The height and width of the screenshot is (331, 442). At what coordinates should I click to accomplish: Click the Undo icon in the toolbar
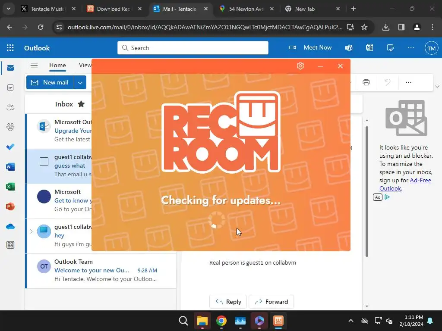pos(388,82)
